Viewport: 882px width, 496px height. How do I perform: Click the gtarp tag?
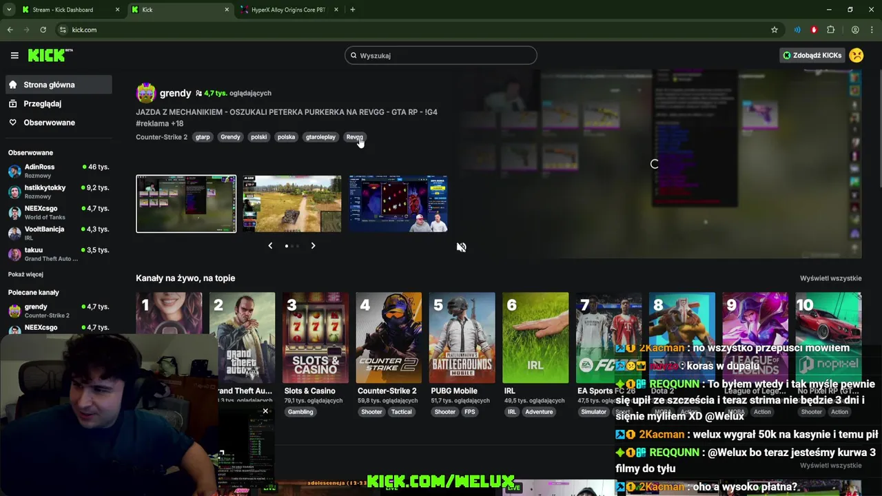pos(203,137)
